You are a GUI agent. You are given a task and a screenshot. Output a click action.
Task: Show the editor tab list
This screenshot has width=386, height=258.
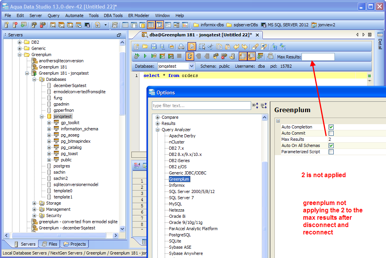click(370, 35)
